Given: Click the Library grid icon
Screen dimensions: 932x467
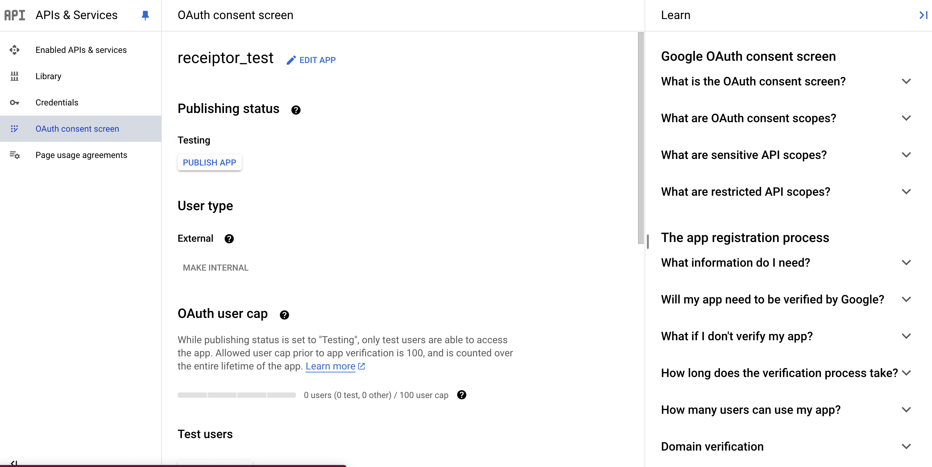Looking at the screenshot, I should [x=14, y=76].
